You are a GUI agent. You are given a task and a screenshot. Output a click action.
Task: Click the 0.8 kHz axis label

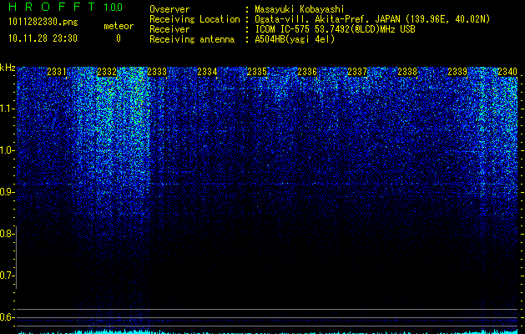click(x=7, y=234)
